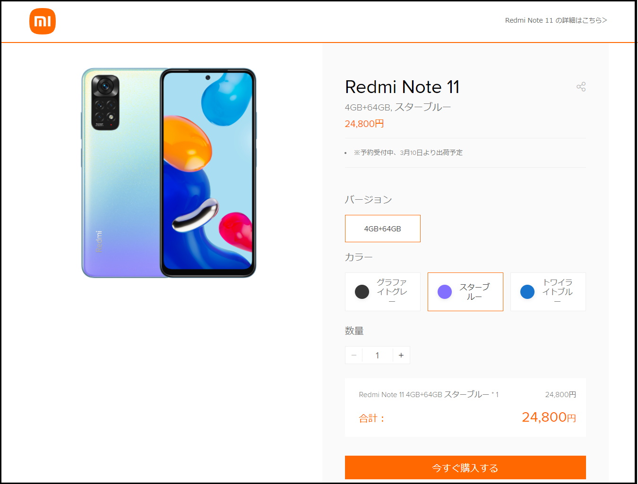
Task: Click the orange 24,800円 price under title
Action: click(x=364, y=124)
